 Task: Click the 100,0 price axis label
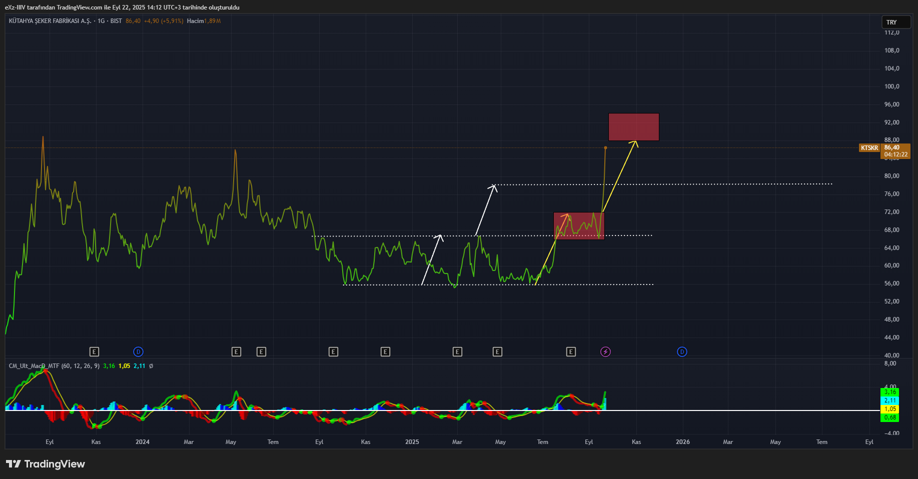click(x=891, y=86)
